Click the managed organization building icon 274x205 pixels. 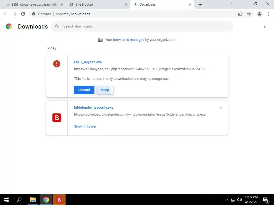[x=100, y=40]
